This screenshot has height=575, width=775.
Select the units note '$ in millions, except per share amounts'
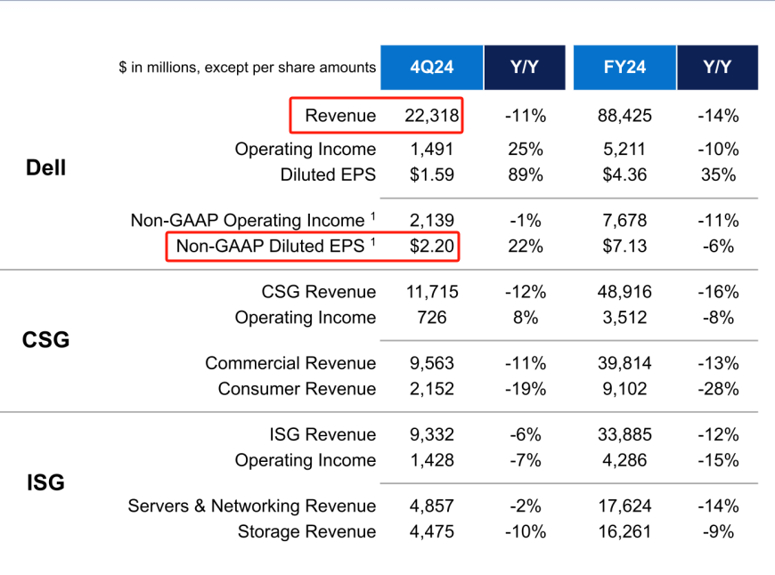pos(247,67)
